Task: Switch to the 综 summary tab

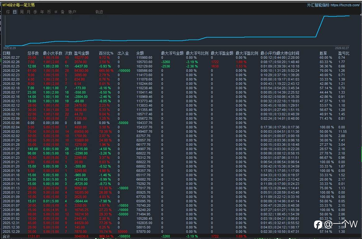Action: pyautogui.click(x=8, y=12)
